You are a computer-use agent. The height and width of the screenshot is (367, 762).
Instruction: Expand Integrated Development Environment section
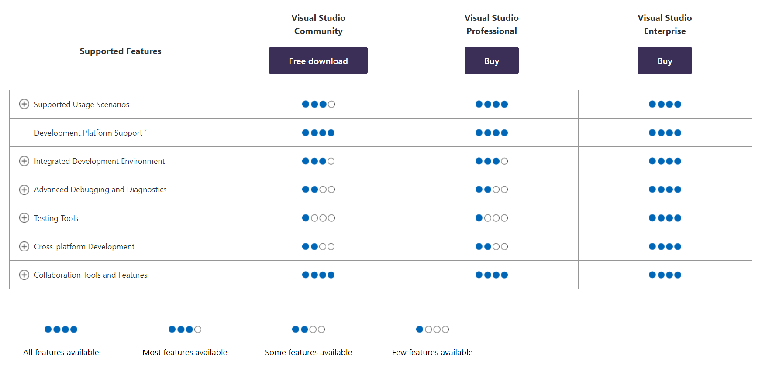point(24,161)
